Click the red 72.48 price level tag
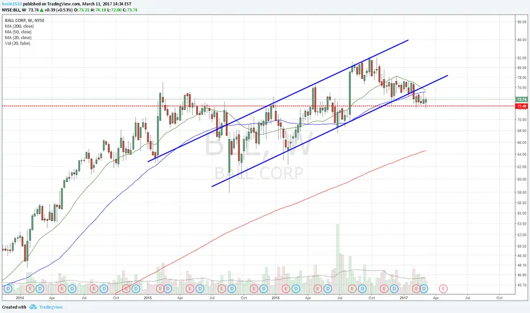The width and height of the screenshot is (530, 313). 521,106
